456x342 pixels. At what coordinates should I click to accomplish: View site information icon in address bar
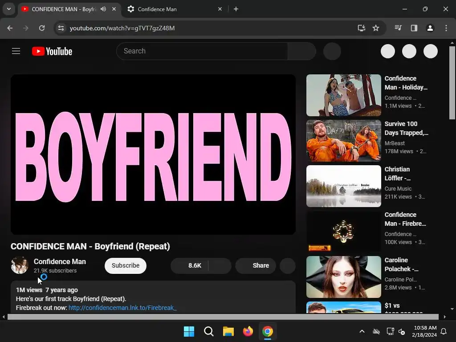click(x=61, y=28)
